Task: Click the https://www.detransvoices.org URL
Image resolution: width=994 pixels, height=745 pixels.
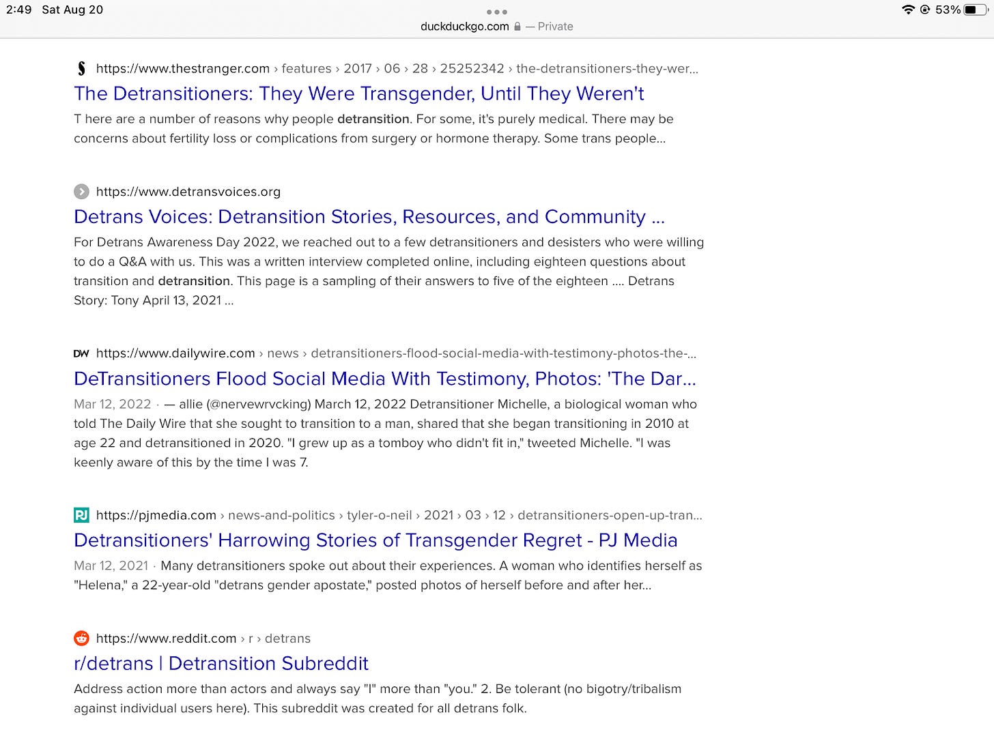Action: tap(188, 192)
